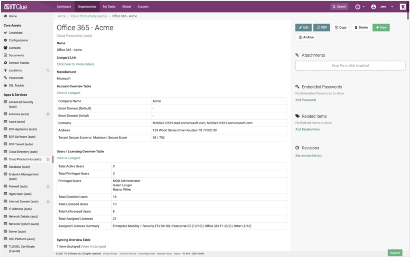Open the Account tab
The image size is (410, 257).
pos(143,6)
